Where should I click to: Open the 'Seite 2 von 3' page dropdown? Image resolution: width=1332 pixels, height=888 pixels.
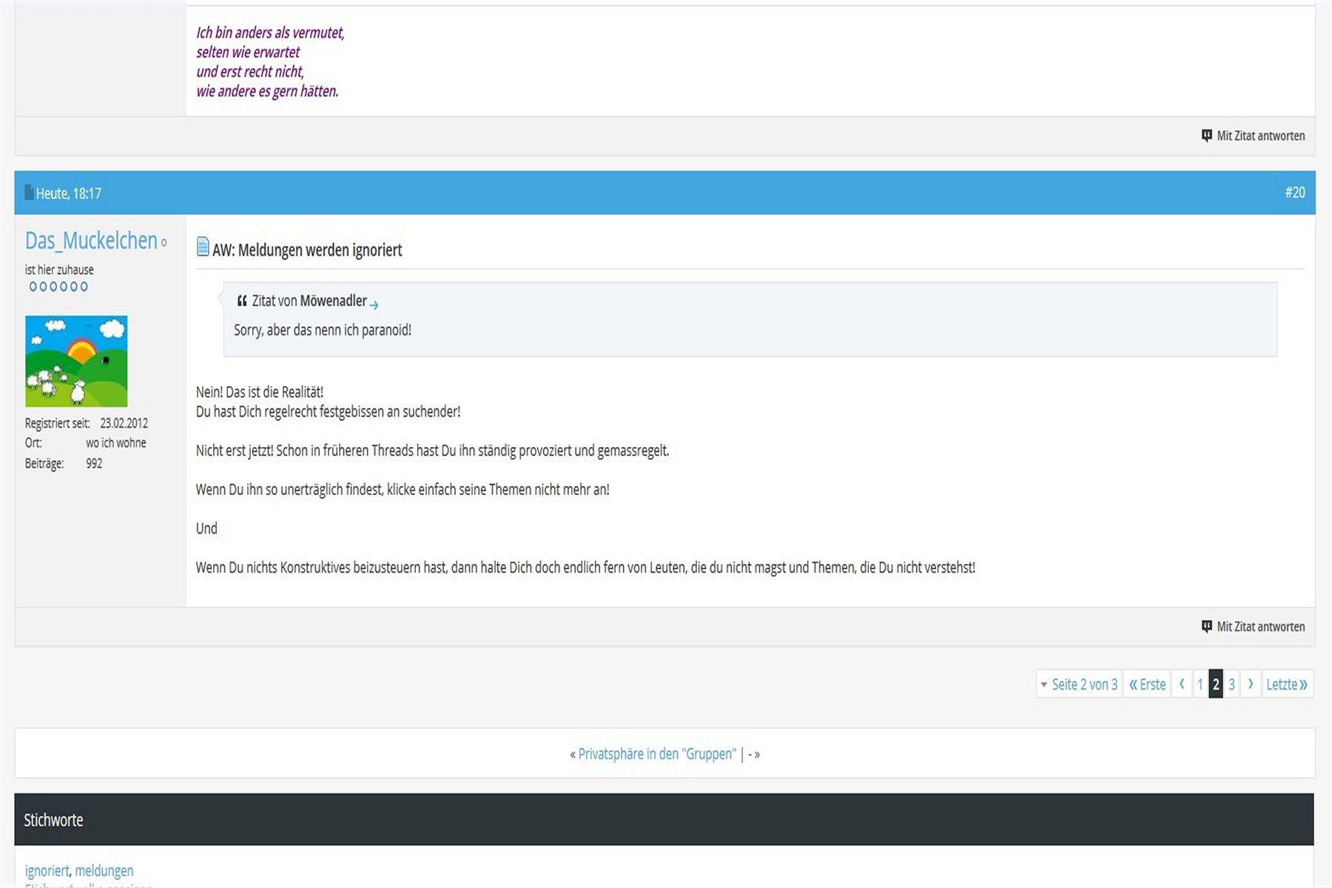(x=1079, y=684)
